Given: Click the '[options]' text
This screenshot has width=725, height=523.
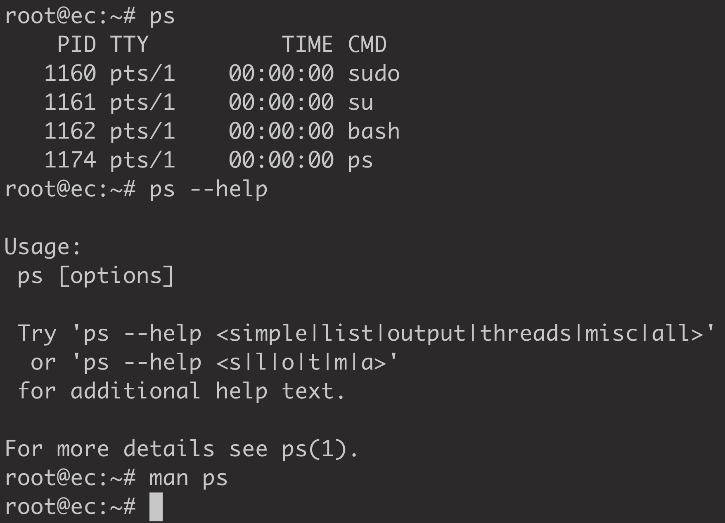Looking at the screenshot, I should click(116, 276).
